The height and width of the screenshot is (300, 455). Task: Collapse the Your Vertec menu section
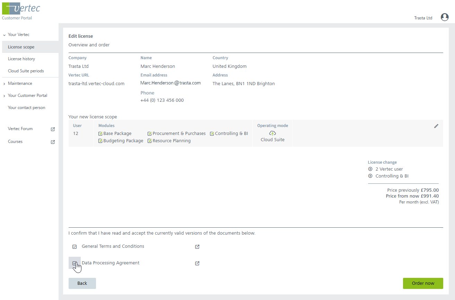(x=4, y=35)
